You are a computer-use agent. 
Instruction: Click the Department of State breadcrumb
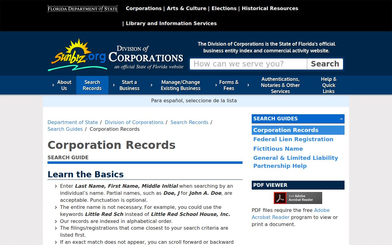click(73, 122)
